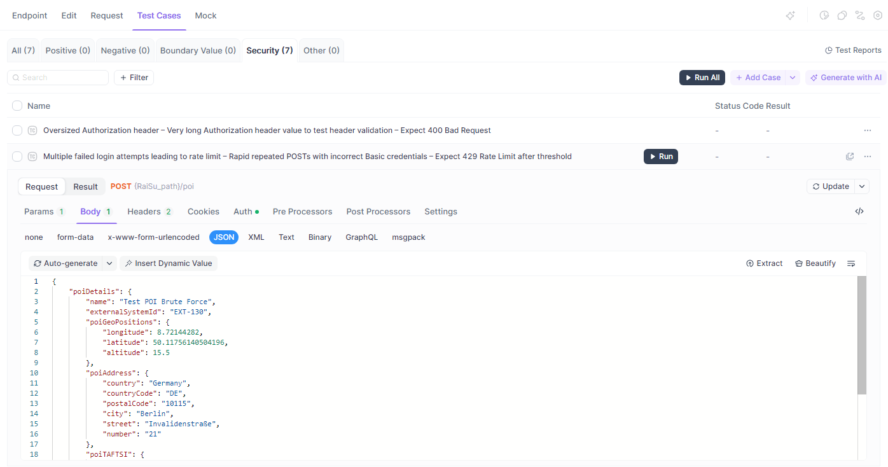Select the XML body type option
Screen dimensions: 888x467
point(256,237)
